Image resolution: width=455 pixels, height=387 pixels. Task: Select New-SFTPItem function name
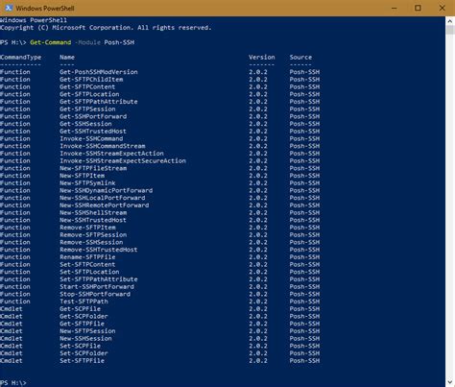82,176
